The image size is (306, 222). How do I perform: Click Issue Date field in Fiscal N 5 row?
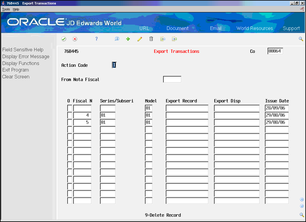277,122
